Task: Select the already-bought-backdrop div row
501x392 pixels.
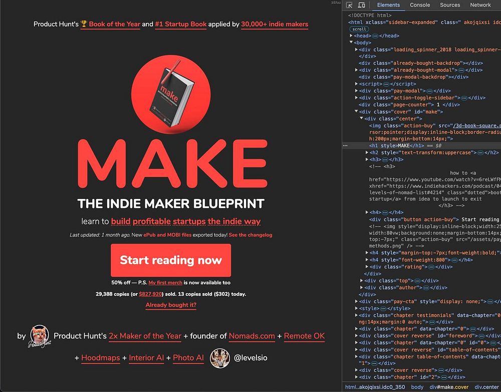Action: point(421,63)
